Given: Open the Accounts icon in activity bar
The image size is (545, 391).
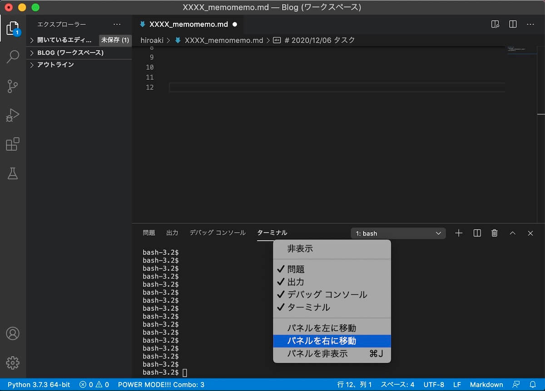Looking at the screenshot, I should click(x=13, y=333).
